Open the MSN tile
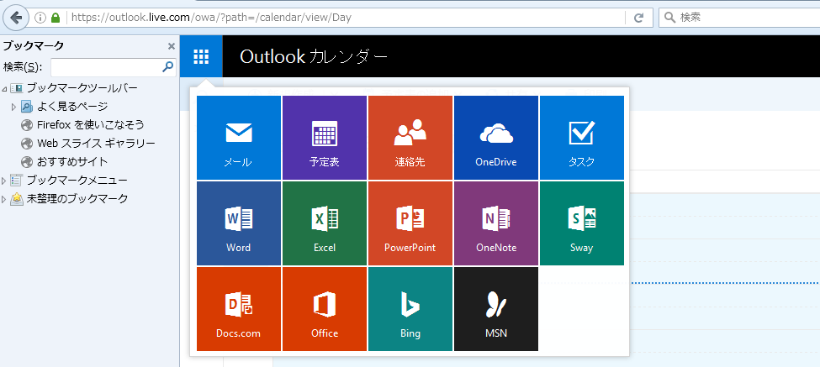This screenshot has height=367, width=820. pos(495,309)
